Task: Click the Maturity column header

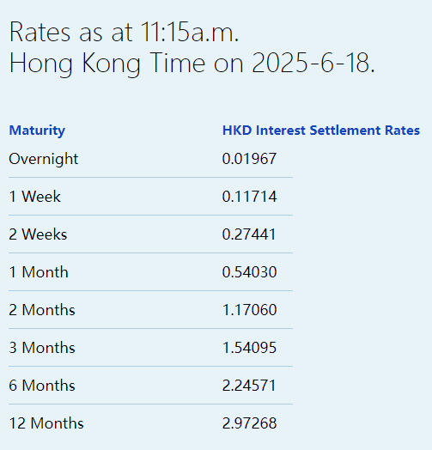Action: [x=37, y=131]
